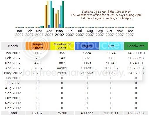The width and height of the screenshot is (149, 116).
Task: Select the Feb 2007 table row label
Action: pyautogui.click(x=13, y=58)
